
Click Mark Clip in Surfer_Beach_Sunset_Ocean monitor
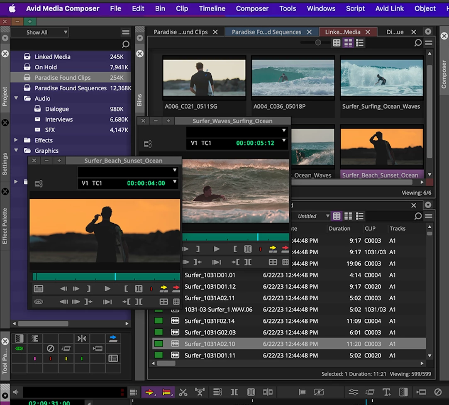point(139,289)
